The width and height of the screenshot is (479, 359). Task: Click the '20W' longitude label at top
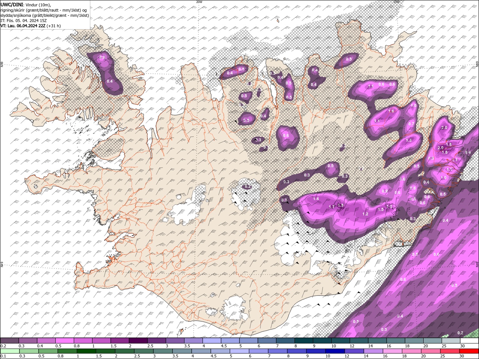(199, 2)
